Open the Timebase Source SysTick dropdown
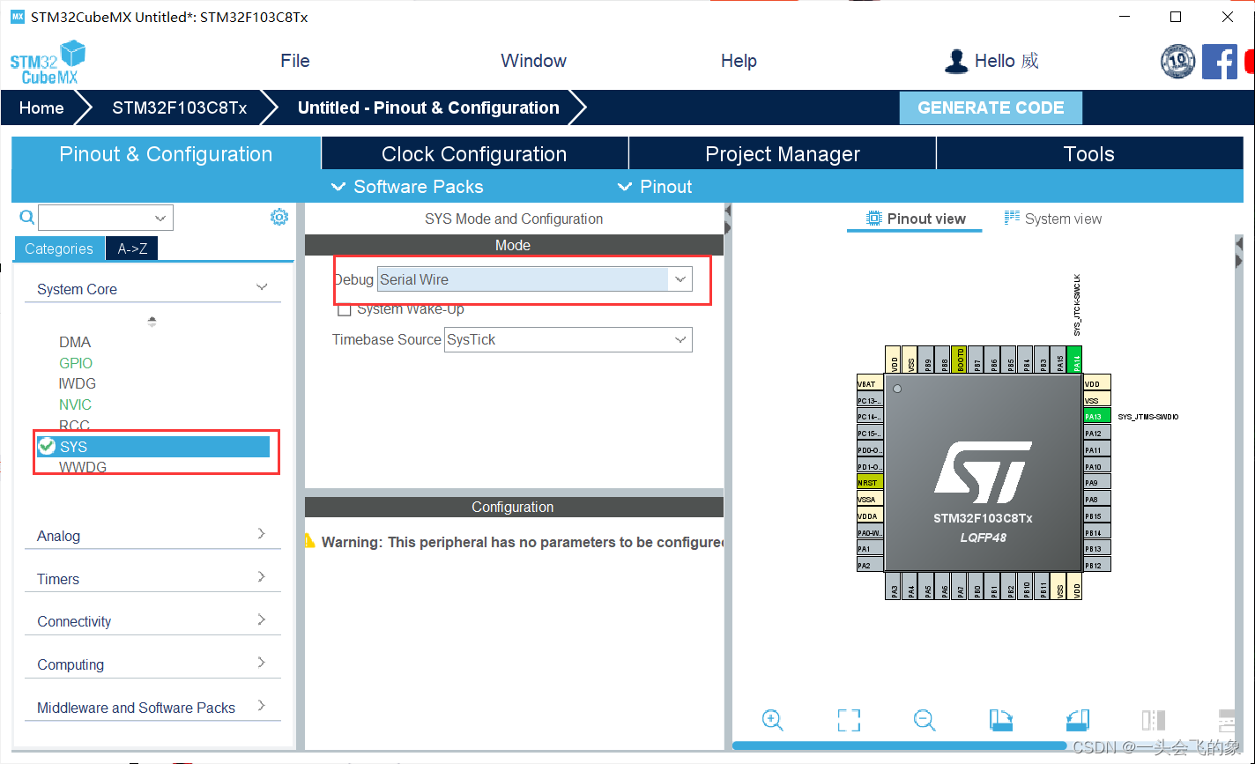Image resolution: width=1255 pixels, height=764 pixels. [679, 339]
